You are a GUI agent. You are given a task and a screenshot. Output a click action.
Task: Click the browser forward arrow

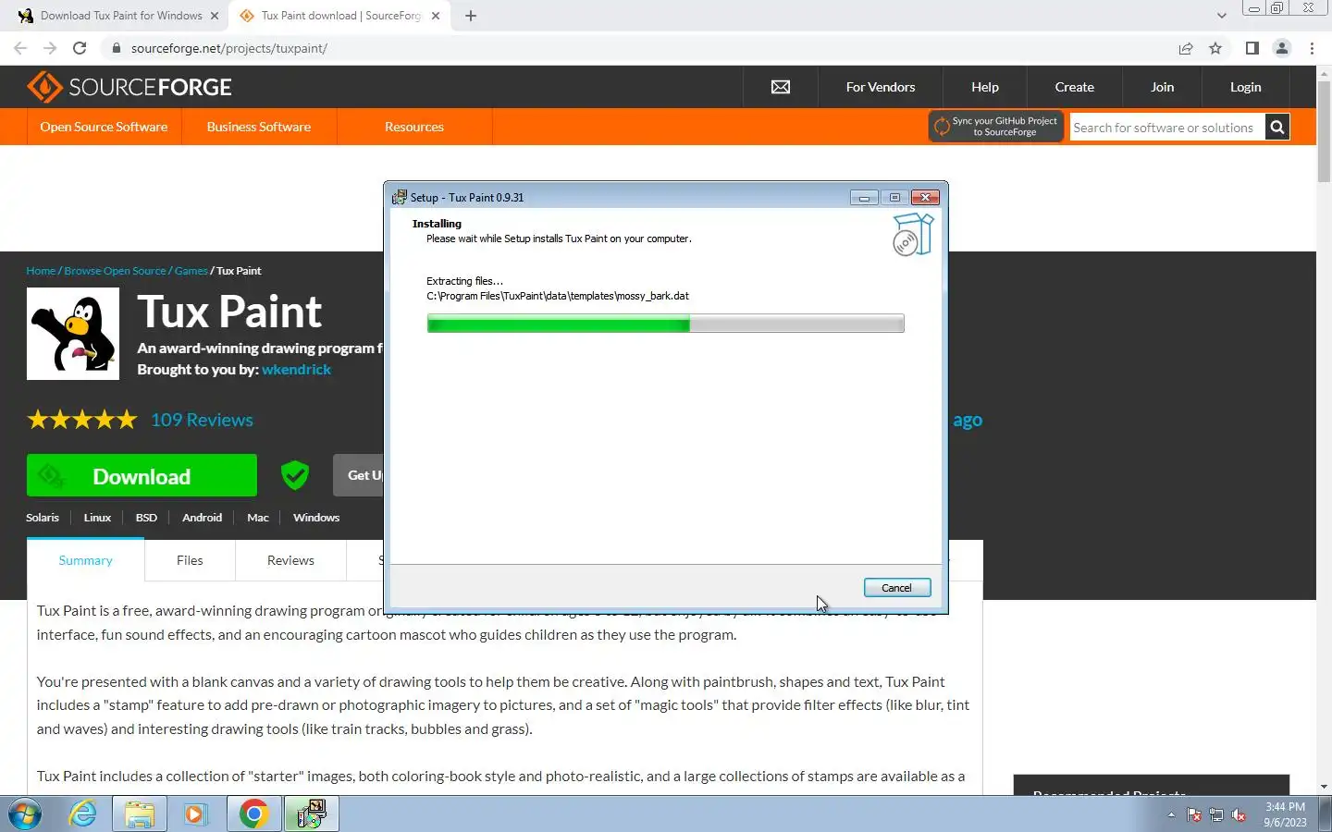[x=50, y=48]
